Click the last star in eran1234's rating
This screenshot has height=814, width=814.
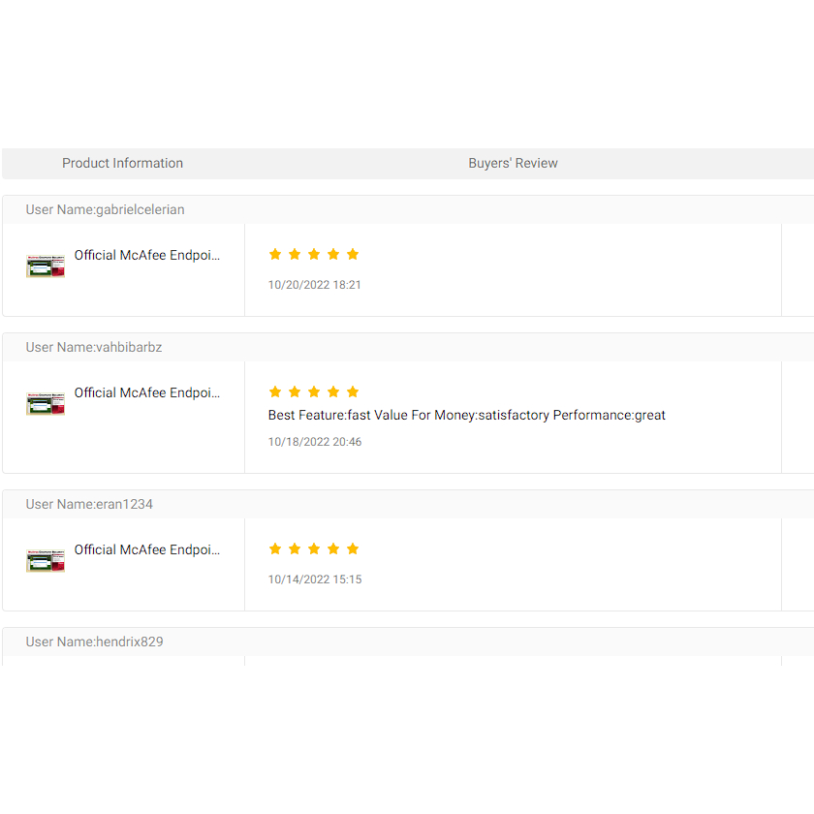coord(353,548)
